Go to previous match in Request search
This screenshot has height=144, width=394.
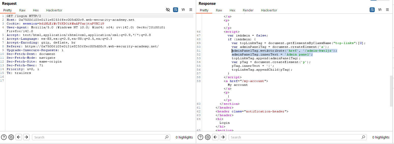point(19,137)
